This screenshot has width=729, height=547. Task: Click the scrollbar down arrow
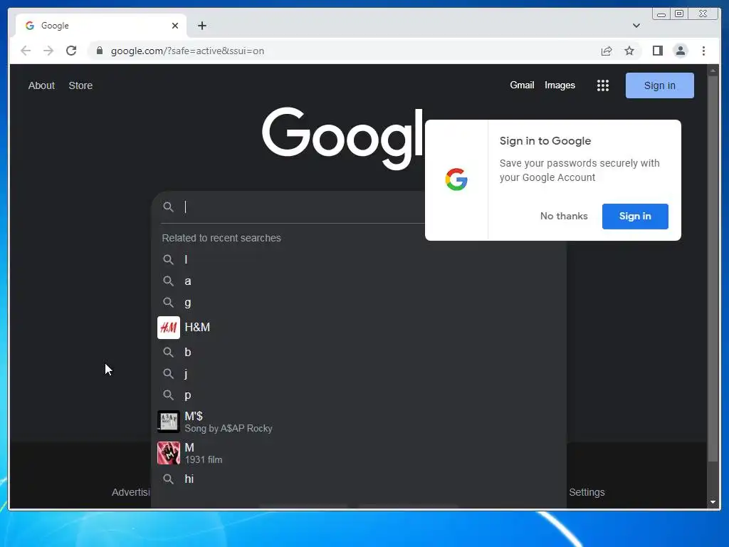[713, 502]
